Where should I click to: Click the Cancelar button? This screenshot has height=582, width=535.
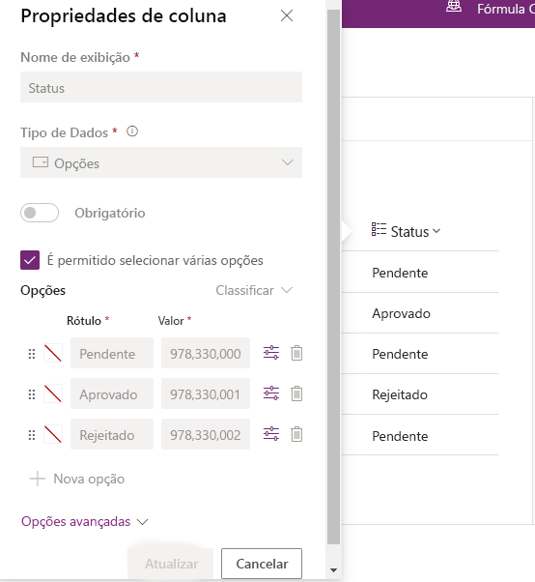262,564
